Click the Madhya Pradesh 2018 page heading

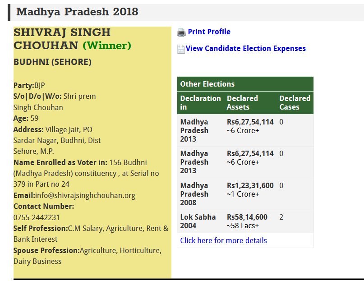77,12
